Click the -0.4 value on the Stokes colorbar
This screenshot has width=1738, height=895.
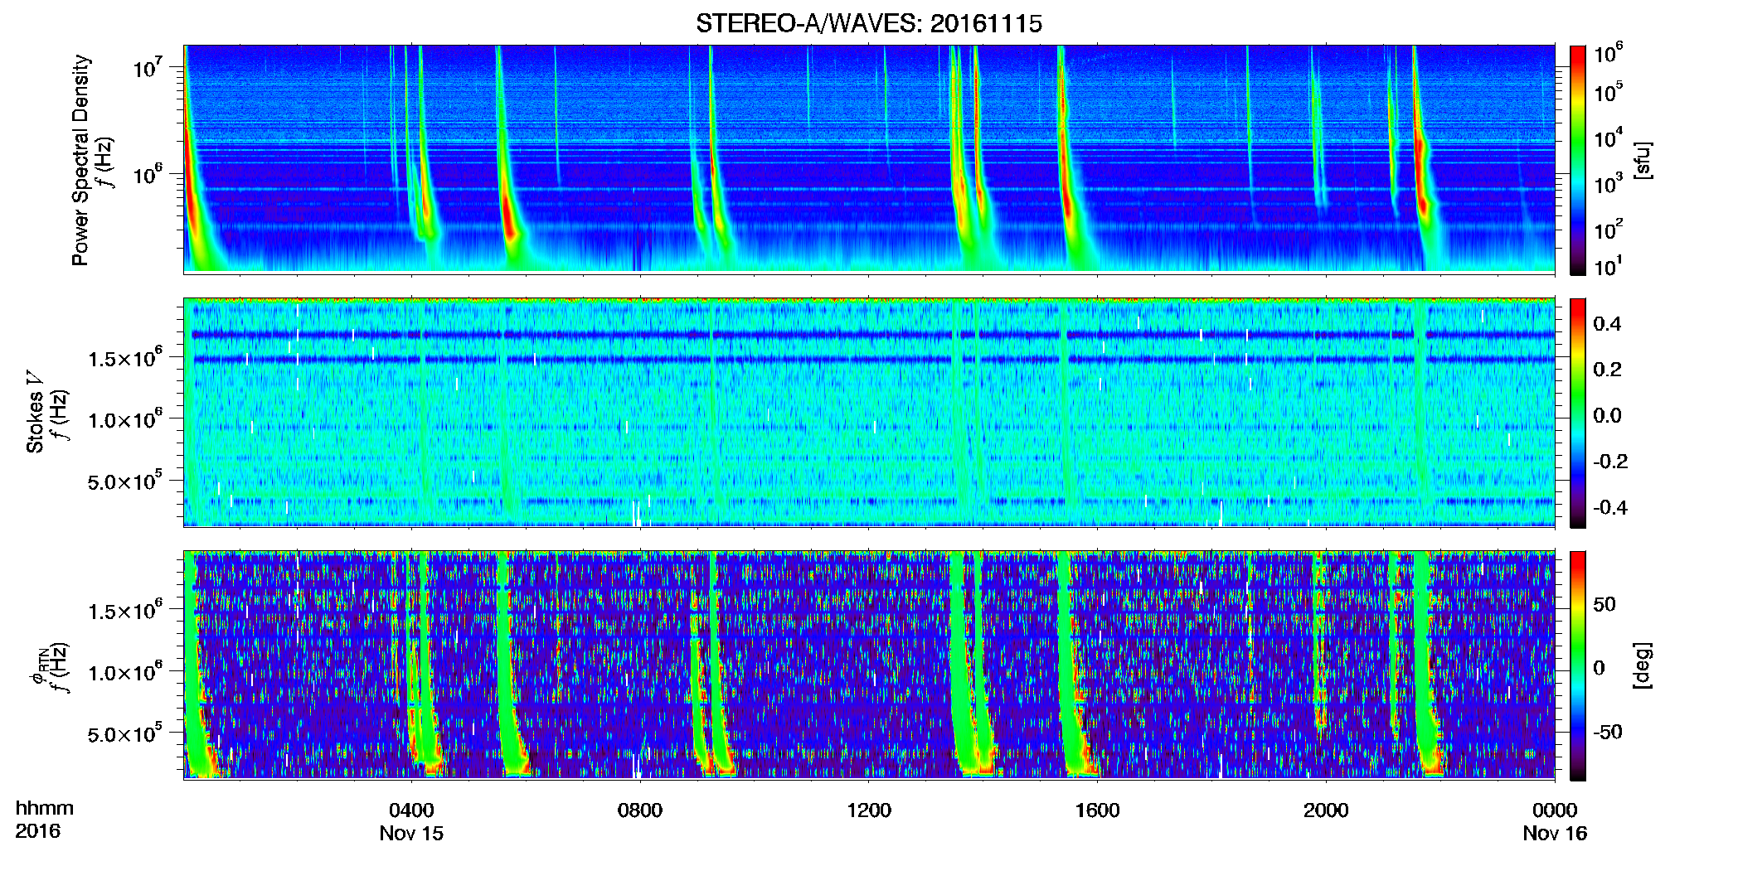click(x=1610, y=507)
